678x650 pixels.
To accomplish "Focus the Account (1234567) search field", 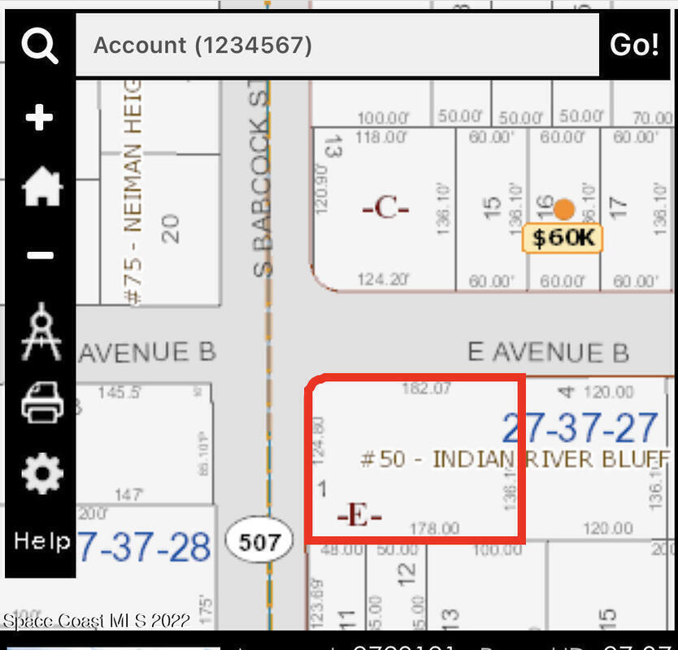I will (337, 45).
